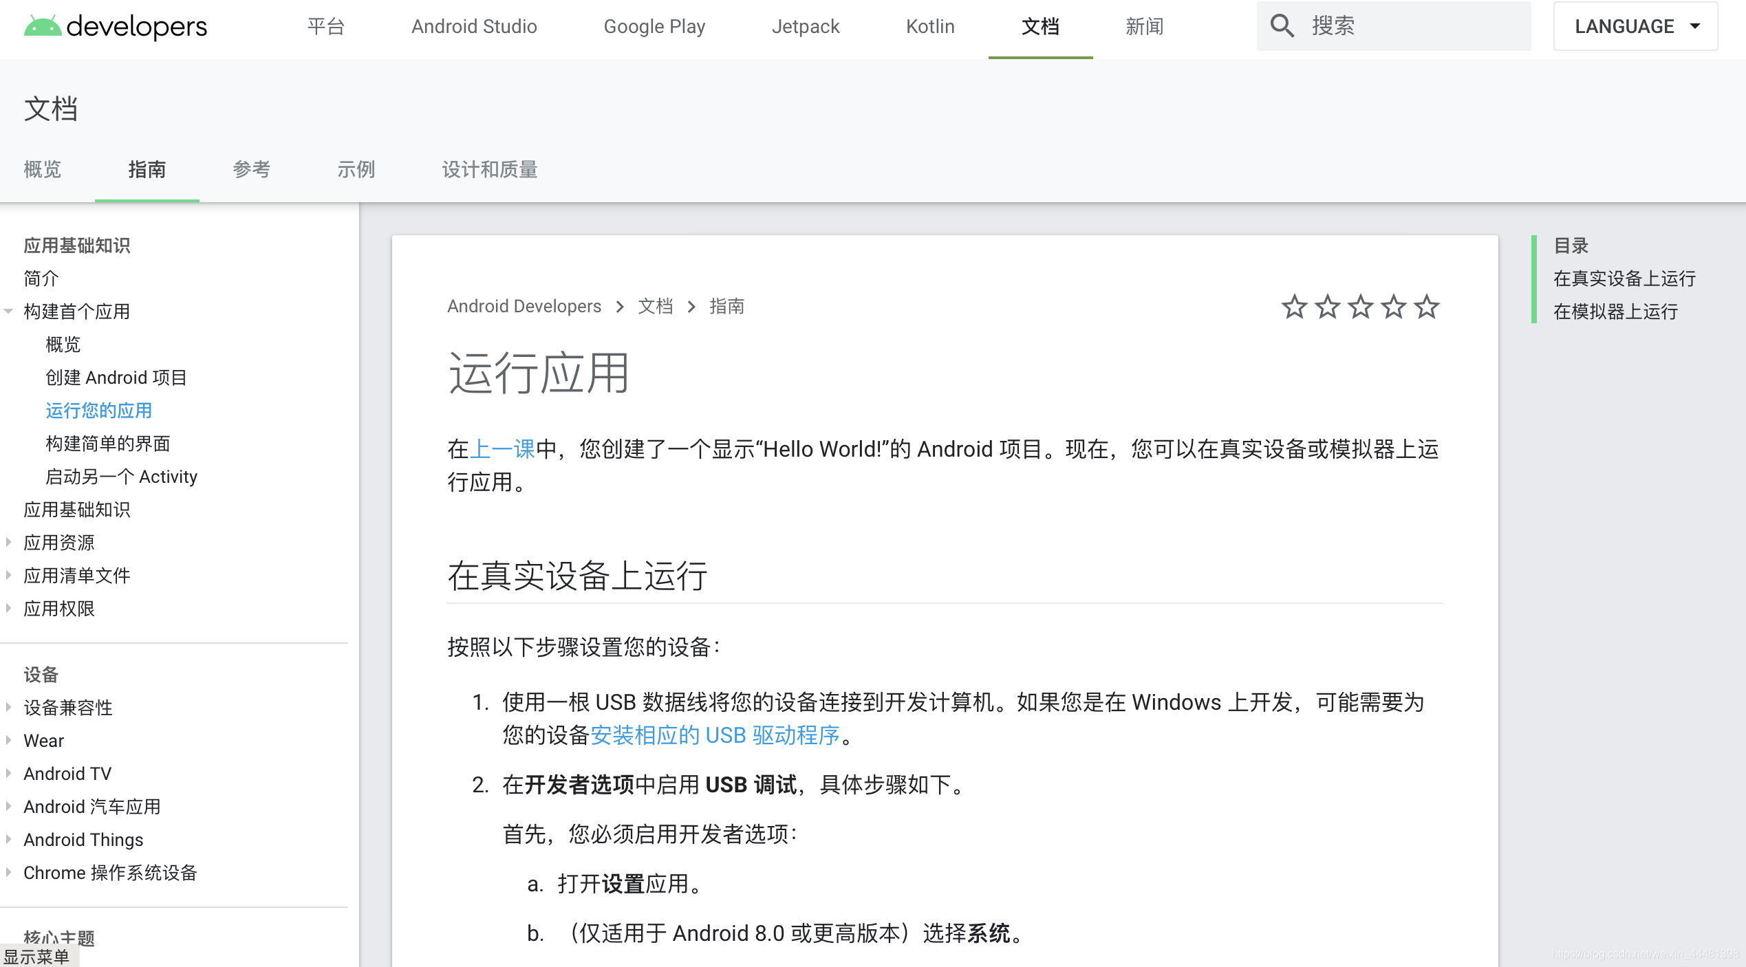Open Kotlin in top navigation
This screenshot has width=1746, height=967.
930,26
